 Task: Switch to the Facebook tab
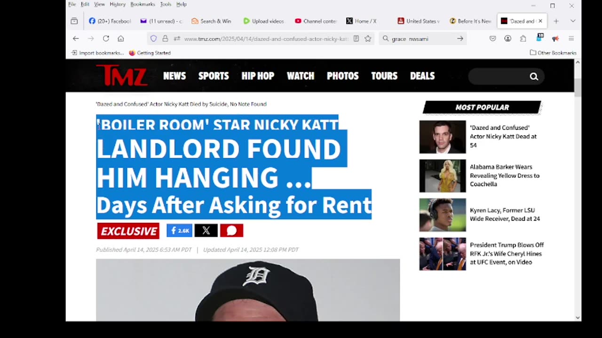[x=110, y=21]
